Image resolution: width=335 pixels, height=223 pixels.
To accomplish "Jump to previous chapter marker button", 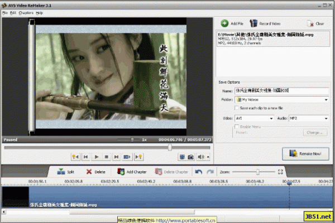I will (x=75, y=157).
